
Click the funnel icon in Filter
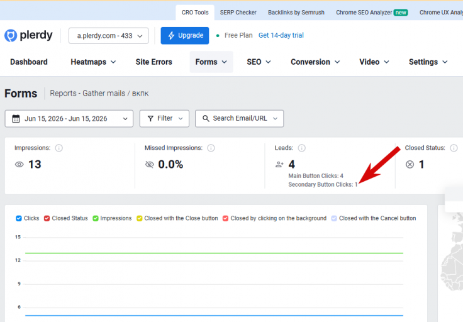[150, 119]
